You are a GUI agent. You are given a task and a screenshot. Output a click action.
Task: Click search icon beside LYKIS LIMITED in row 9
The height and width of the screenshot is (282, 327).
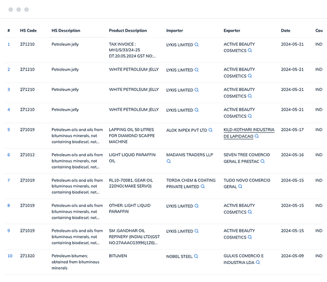coord(196,231)
